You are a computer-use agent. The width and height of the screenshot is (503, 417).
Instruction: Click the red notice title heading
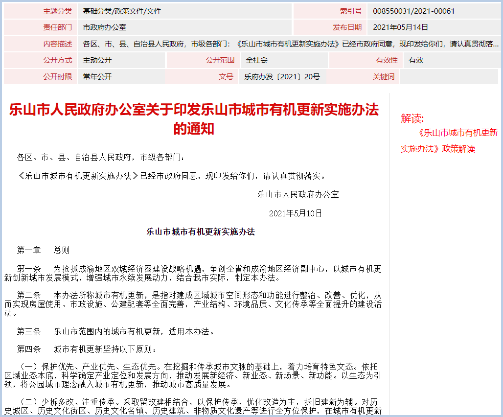coord(194,119)
